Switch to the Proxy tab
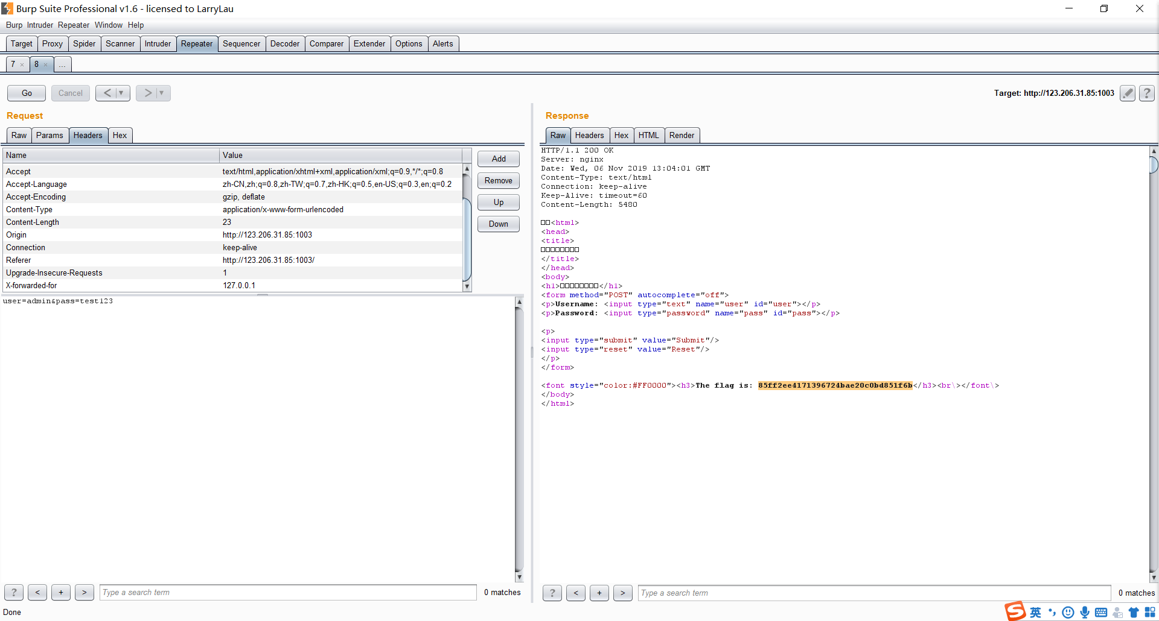Screen dimensions: 1159x621 click(x=53, y=43)
